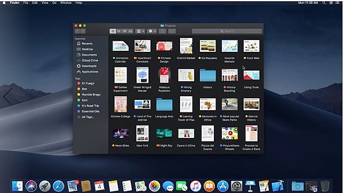Viewport: 343px width, 193px height.
Task: Open the group-by arrangement dropdown
Action: click(140, 31)
